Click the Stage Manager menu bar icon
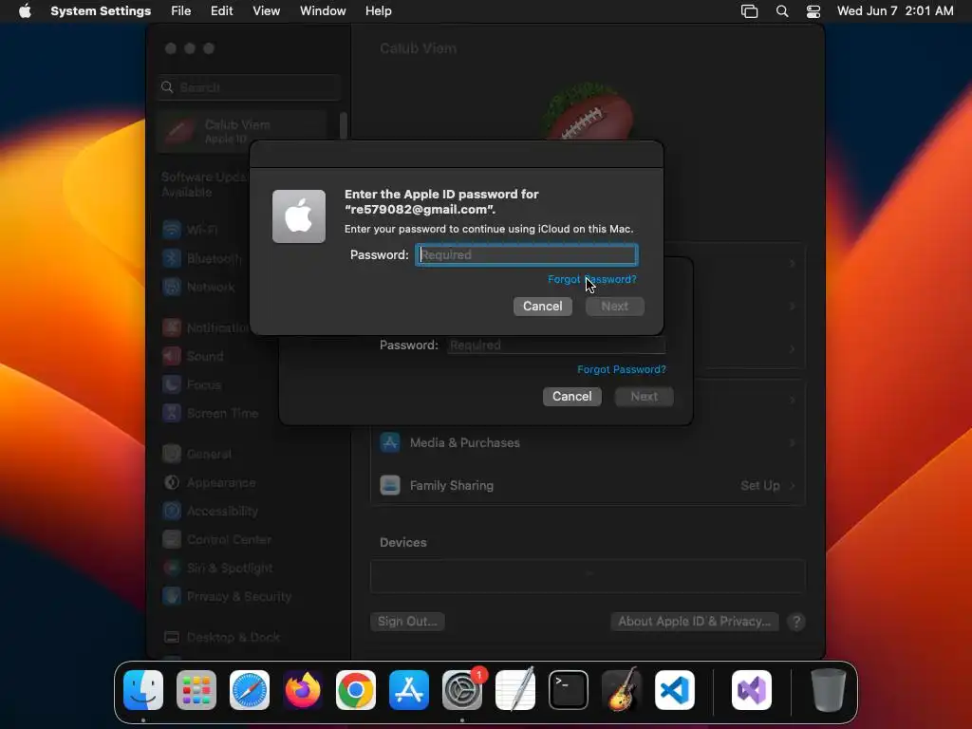The height and width of the screenshot is (729, 972). pos(749,11)
